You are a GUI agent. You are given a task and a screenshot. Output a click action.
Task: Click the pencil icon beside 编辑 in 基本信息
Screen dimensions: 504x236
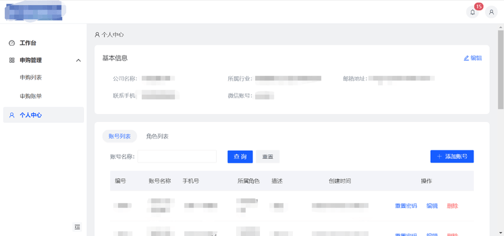pos(466,58)
